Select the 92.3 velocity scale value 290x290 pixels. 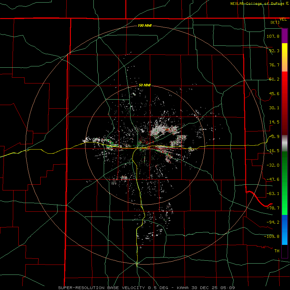(274, 51)
